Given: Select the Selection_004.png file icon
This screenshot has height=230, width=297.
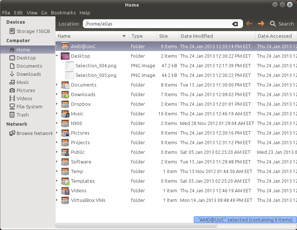Looking at the screenshot, I should point(70,66).
